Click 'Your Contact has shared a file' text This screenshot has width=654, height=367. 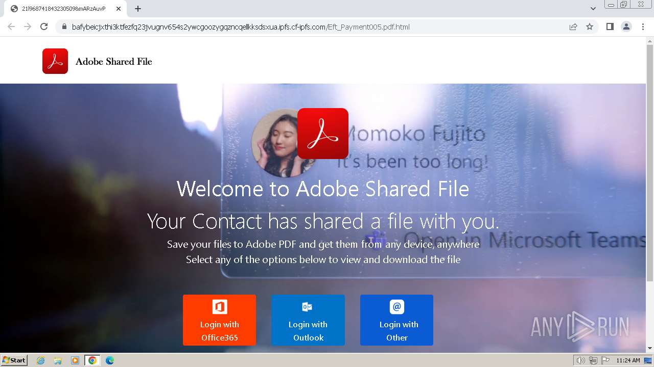click(x=323, y=221)
